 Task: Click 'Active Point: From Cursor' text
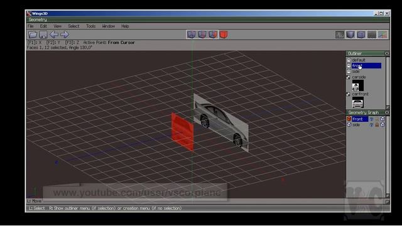point(109,43)
